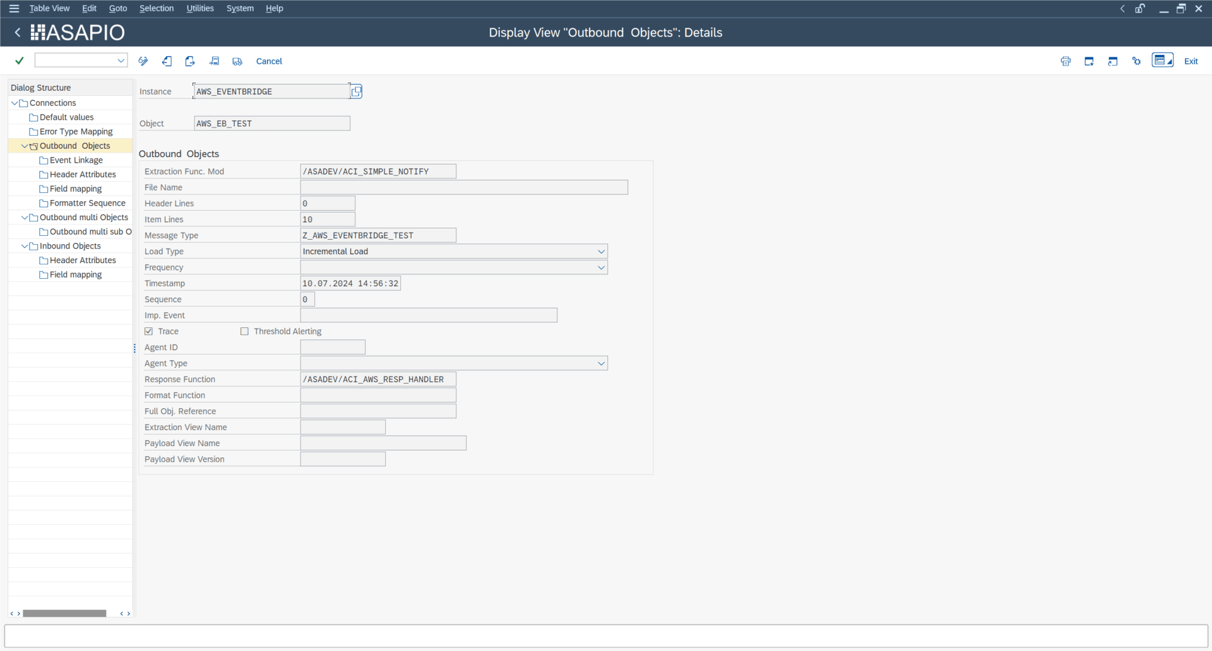This screenshot has width=1212, height=651.
Task: Open the Frequency dropdown
Action: coord(601,267)
